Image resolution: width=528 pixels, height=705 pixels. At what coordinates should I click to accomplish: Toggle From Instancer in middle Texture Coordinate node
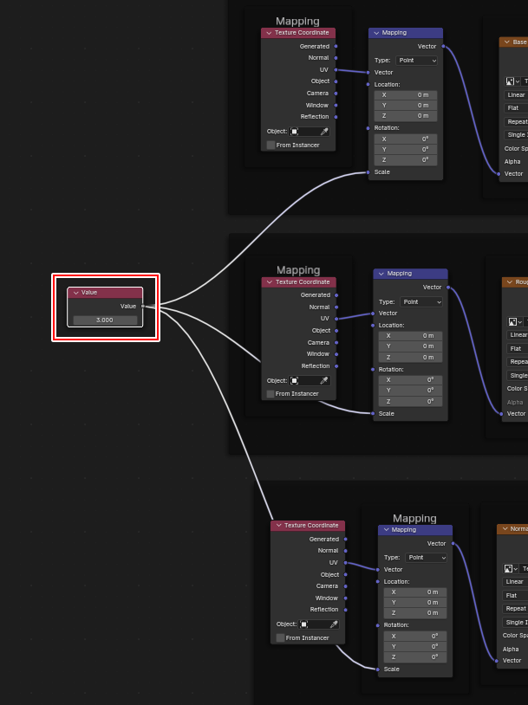click(271, 393)
